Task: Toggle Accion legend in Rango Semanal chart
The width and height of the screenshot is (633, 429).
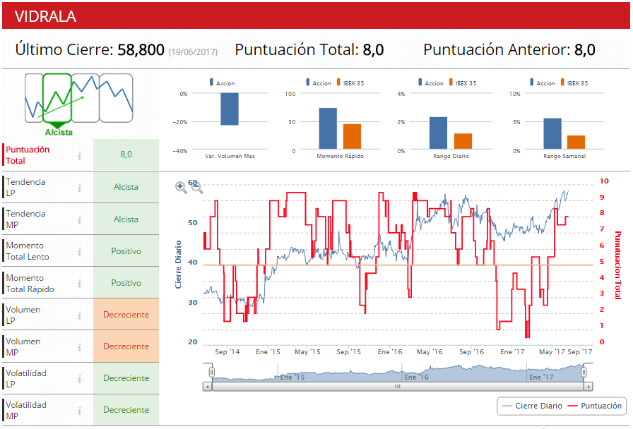Action: click(542, 83)
